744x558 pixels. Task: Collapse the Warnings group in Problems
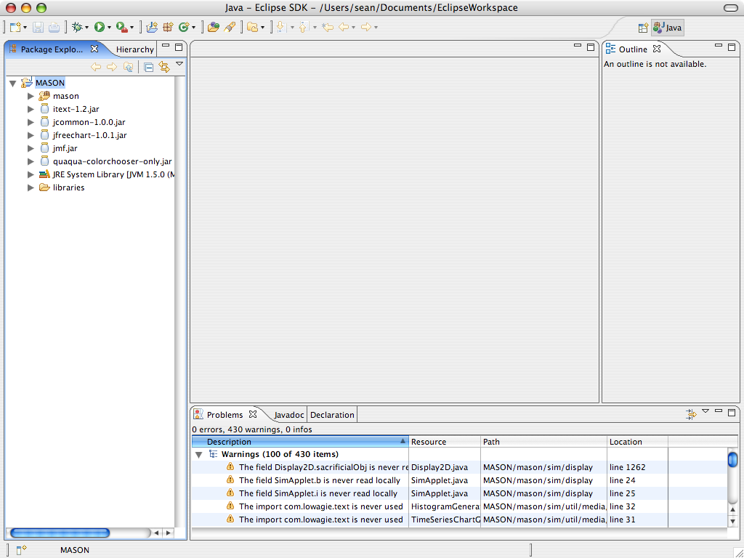(198, 454)
